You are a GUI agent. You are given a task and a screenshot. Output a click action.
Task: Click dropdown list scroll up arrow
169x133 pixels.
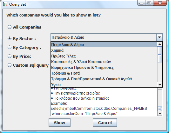pyautogui.click(x=159, y=44)
